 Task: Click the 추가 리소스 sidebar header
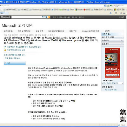pyautogui.click(x=106, y=34)
